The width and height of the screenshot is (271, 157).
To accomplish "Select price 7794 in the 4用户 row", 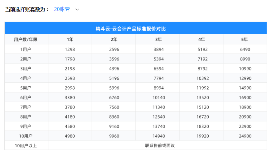I will [x=159, y=78].
